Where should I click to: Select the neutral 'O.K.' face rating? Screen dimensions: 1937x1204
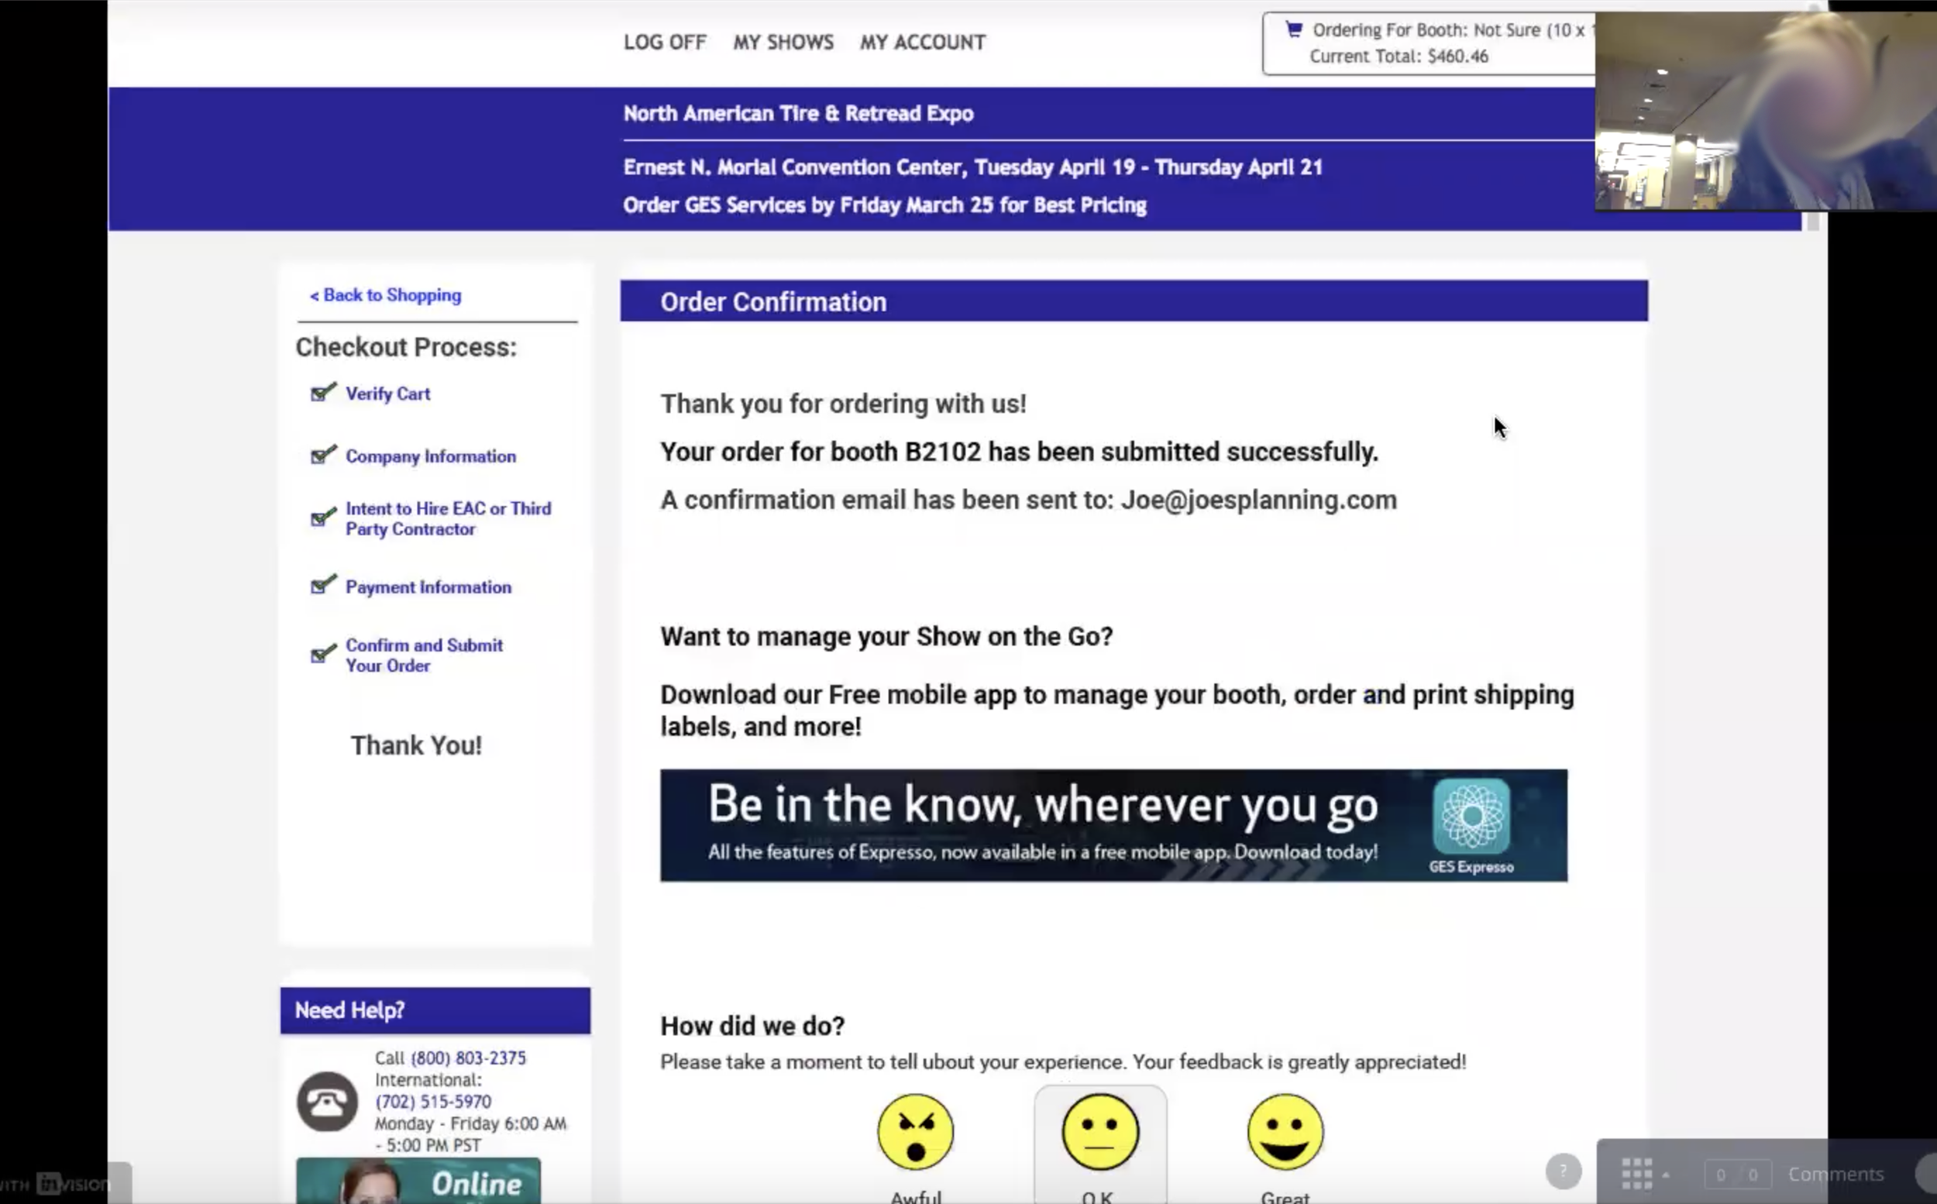tap(1101, 1131)
